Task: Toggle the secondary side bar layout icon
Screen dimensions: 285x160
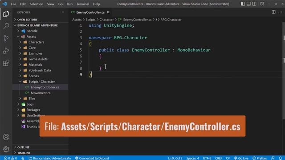Action: 254,4
